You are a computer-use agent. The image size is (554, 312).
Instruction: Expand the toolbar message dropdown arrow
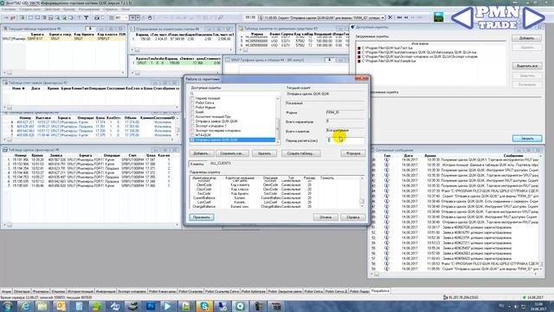pyautogui.click(x=383, y=17)
